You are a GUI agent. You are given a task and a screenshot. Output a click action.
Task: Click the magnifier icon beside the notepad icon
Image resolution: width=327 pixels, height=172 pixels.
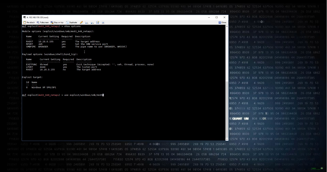click(x=92, y=22)
